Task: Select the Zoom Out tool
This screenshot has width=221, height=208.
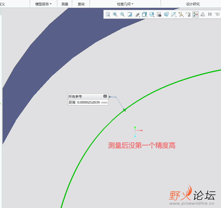Action: pyautogui.click(x=122, y=14)
